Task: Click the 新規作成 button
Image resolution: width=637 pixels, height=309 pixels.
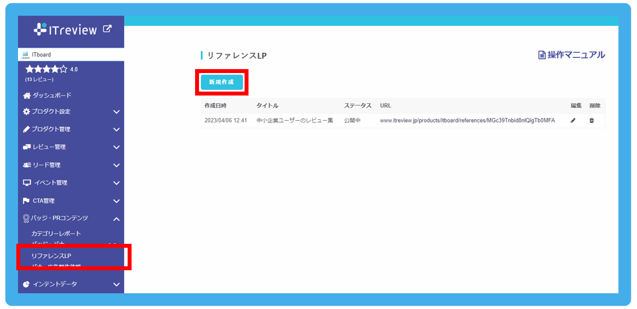Action: (x=222, y=82)
